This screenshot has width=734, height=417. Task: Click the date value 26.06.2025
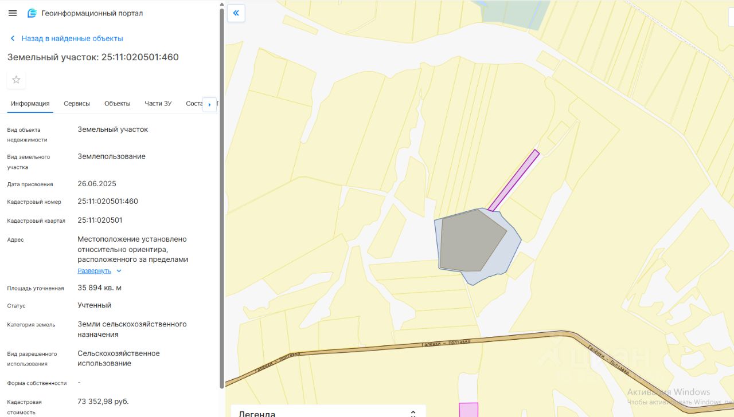pyautogui.click(x=97, y=184)
